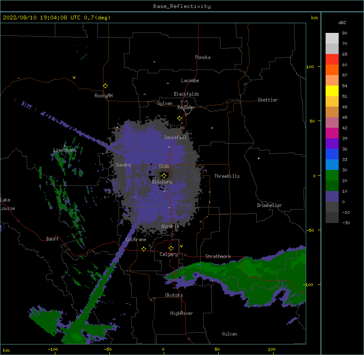Viewport: 364px width, 355px height.
Task: Click the 80 value on dBZ scale
Action: [345, 33]
